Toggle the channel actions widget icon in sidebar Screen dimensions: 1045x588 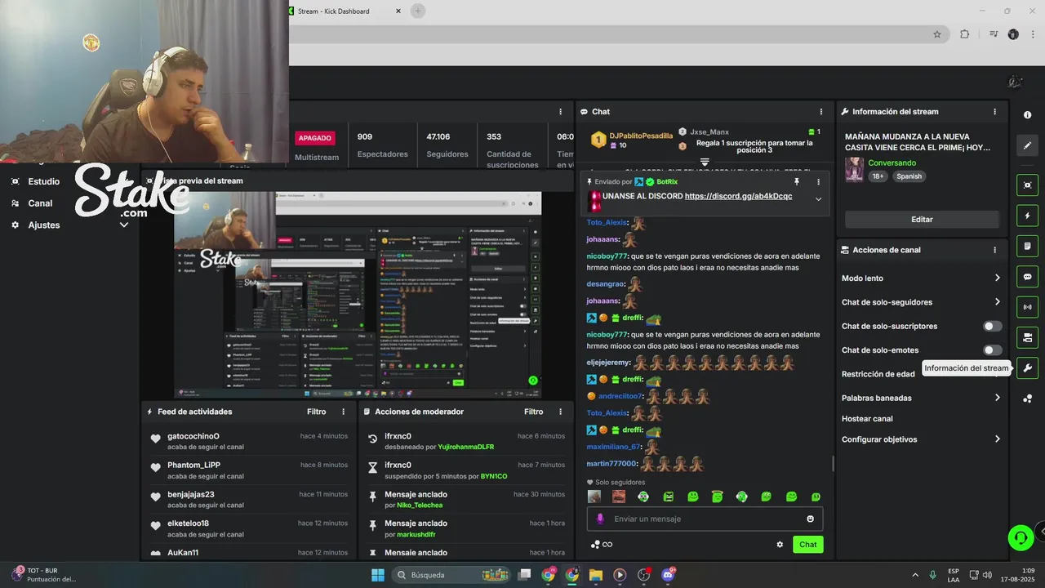(1027, 337)
